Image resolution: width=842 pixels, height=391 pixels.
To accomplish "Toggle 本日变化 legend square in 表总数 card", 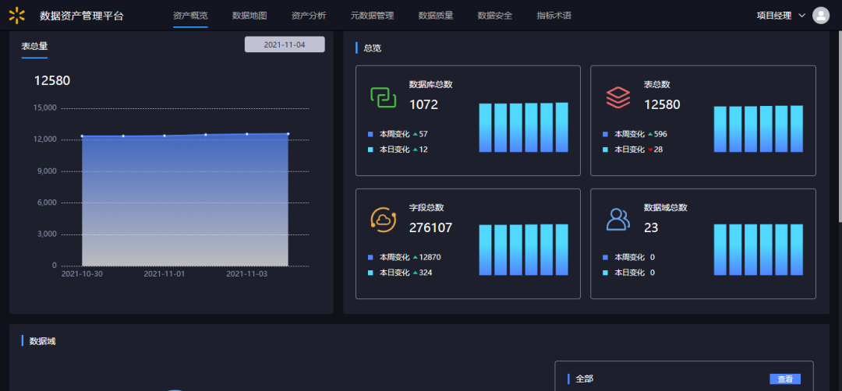I will tap(605, 150).
